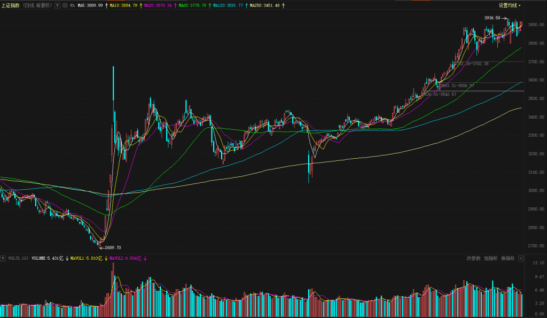
Task: Click the magenta arrow after MA20 value
Action: [174, 5]
